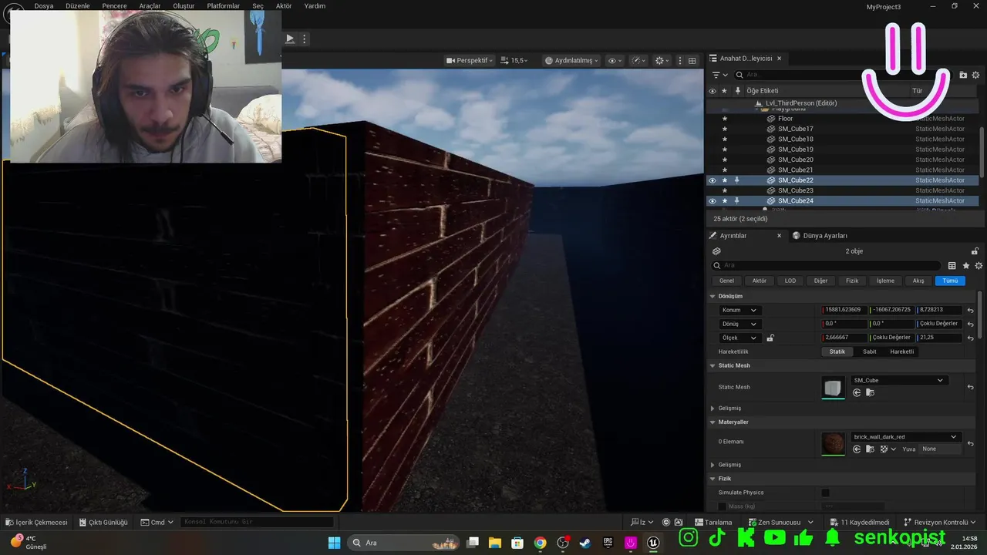Screen dimensions: 987x555
Task: Open the Platformlar menu
Action: tap(224, 5)
